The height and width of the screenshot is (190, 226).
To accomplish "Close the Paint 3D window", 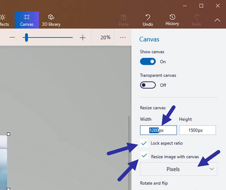I will click(x=218, y=6).
